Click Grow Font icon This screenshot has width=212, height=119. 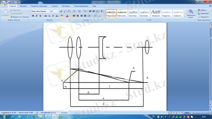61,11
